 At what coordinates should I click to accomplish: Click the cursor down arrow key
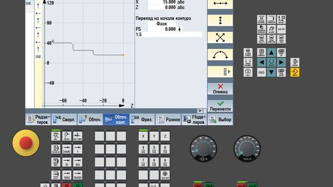click(271, 72)
